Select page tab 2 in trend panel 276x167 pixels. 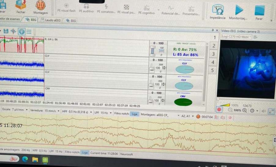(214, 46)
